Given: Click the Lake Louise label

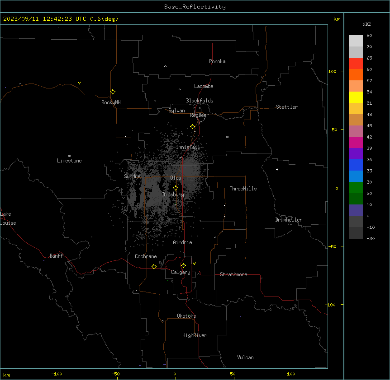Looking at the screenshot, I should coord(8,218).
